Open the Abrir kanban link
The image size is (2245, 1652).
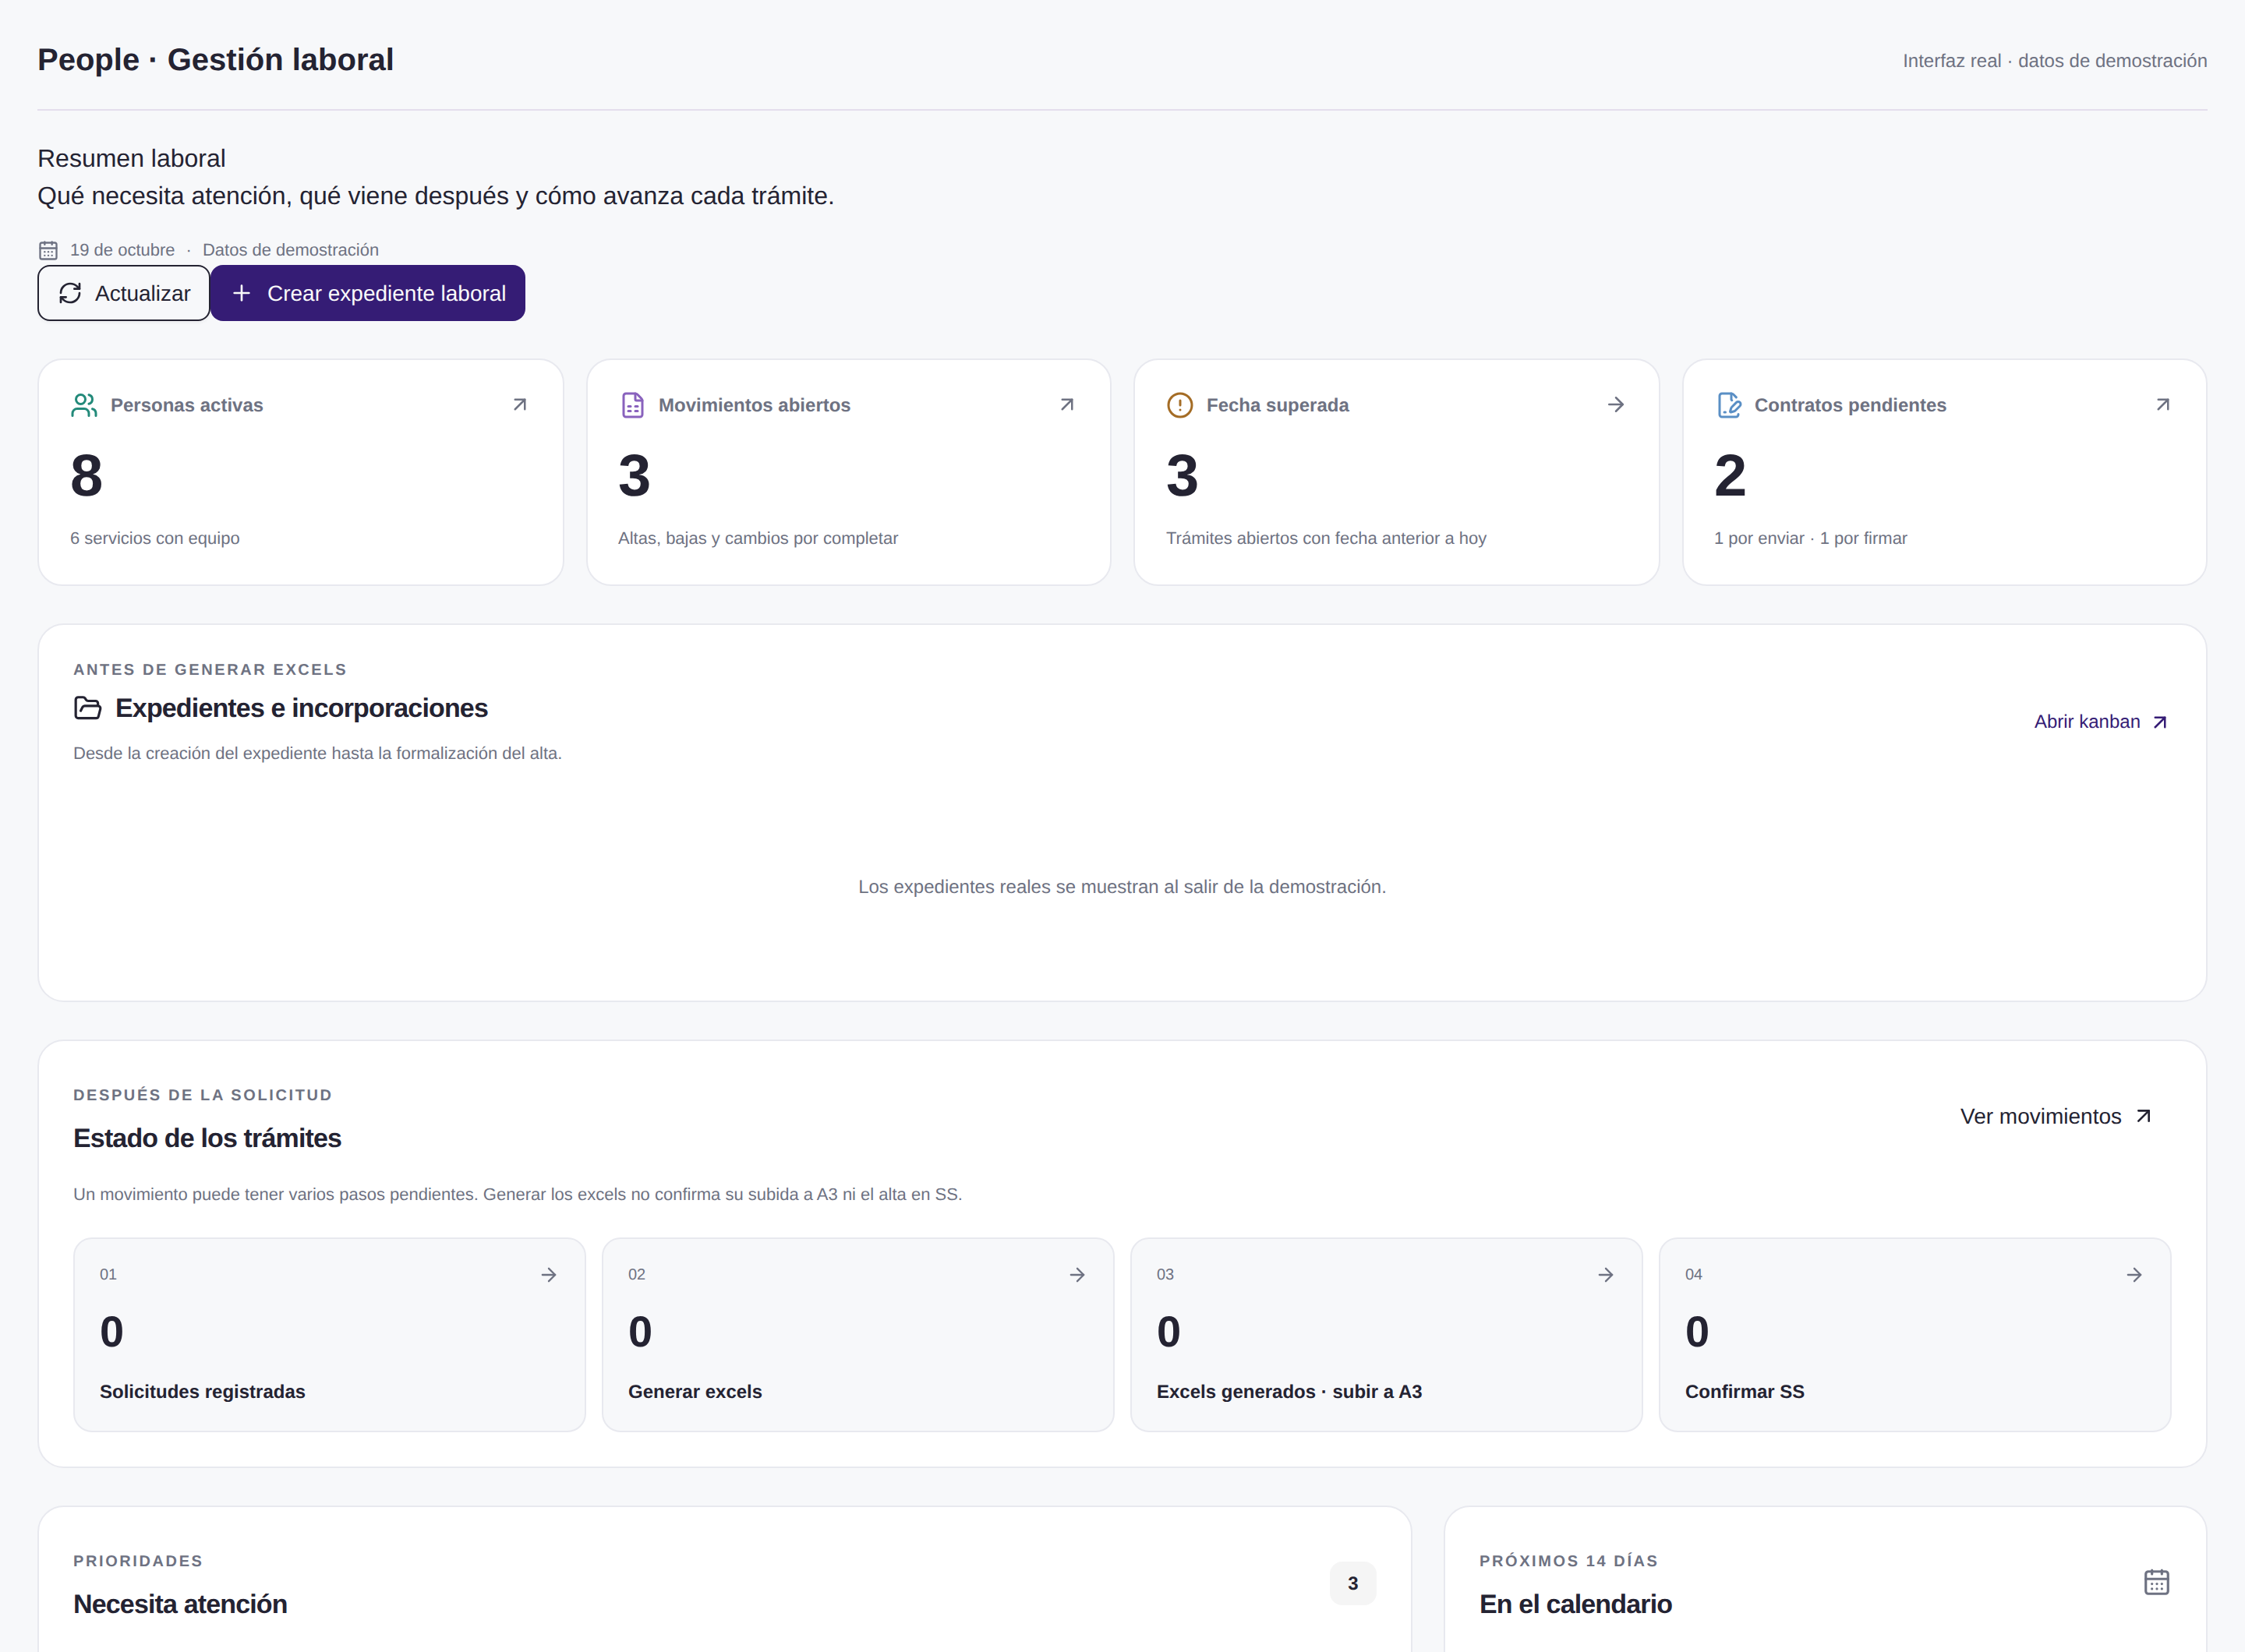click(x=2100, y=722)
